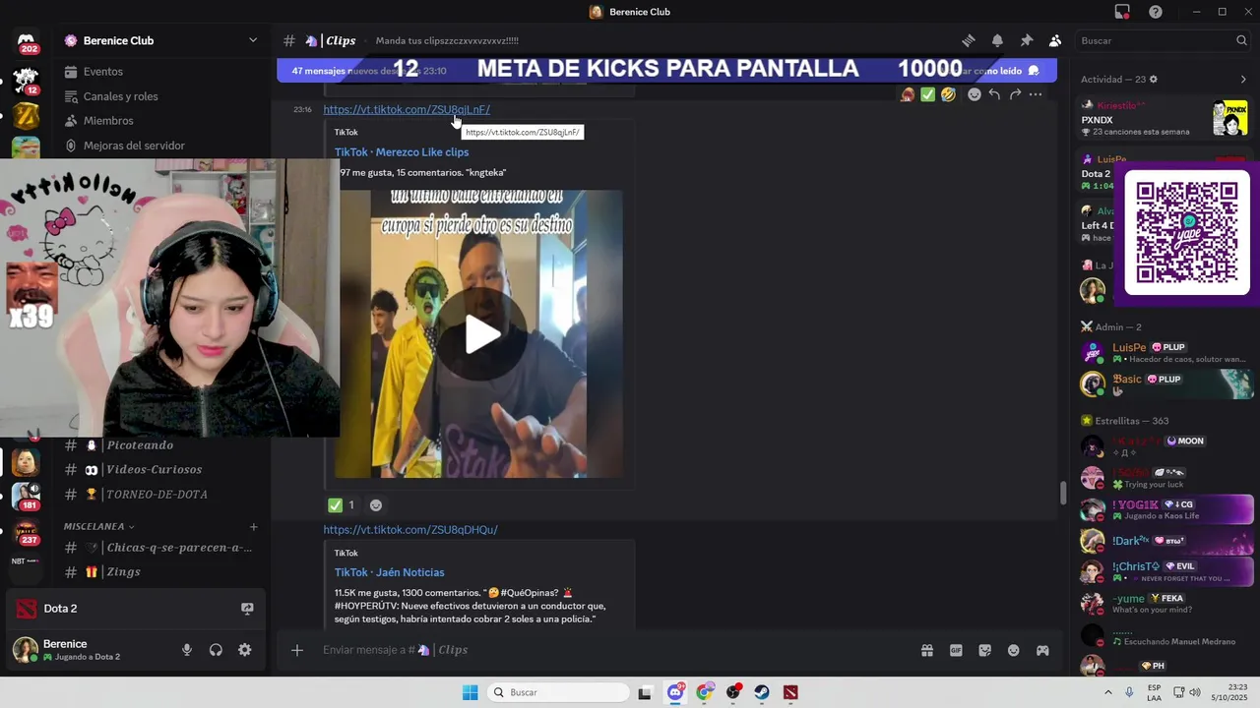Expand Berenice Club server dropdown
This screenshot has width=1260, height=708.
(x=253, y=40)
